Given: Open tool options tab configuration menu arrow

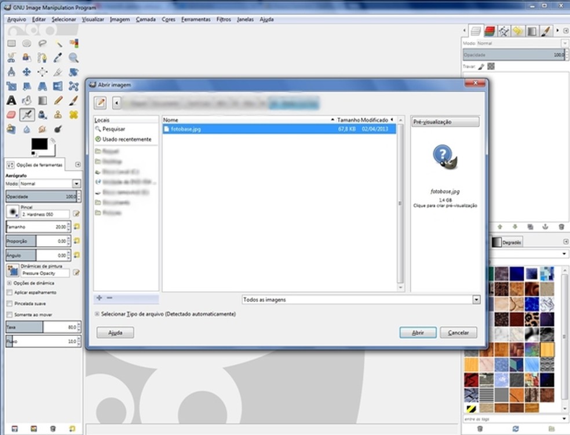Looking at the screenshot, I should tap(78, 165).
